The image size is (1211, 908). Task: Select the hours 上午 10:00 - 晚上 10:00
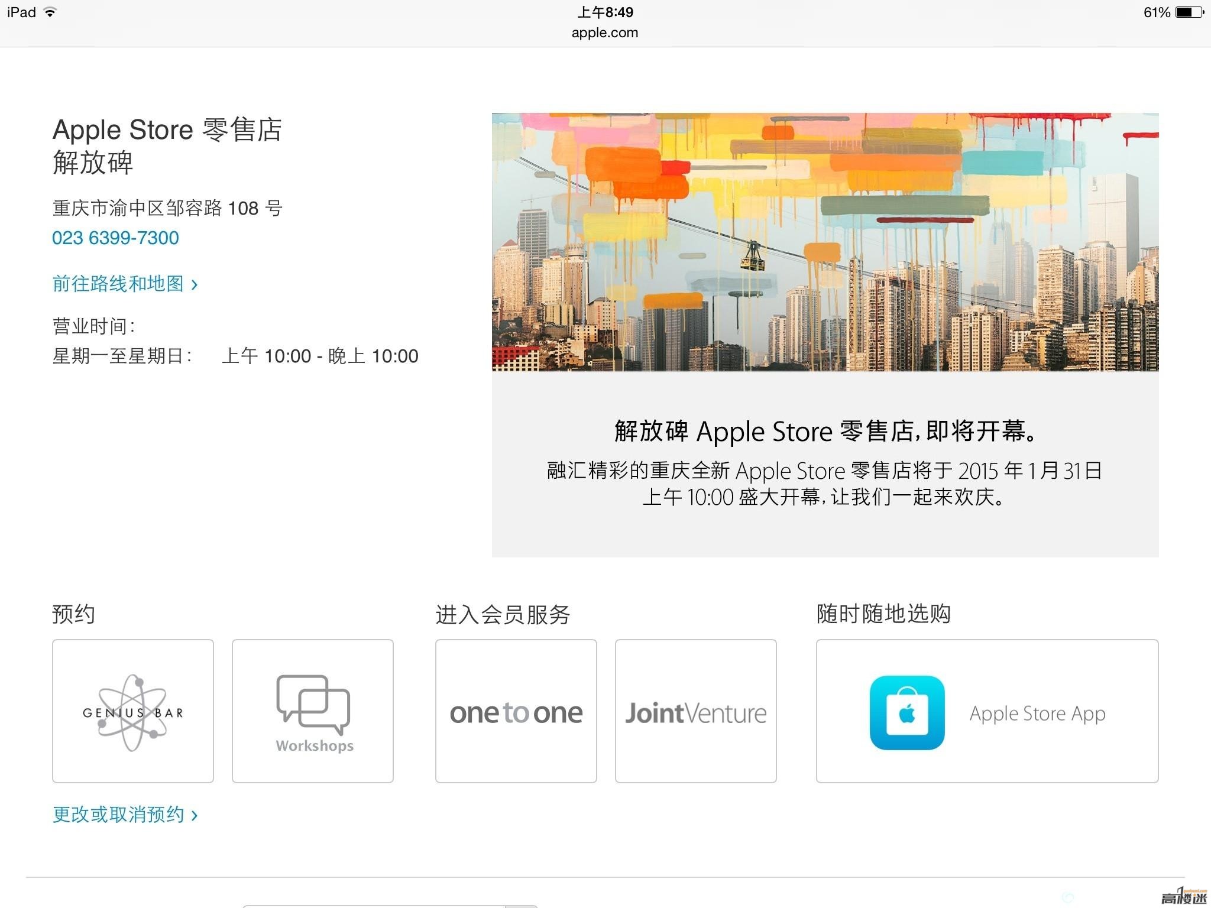coord(320,356)
